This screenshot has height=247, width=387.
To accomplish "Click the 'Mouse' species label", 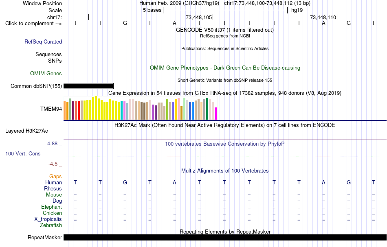I will tap(54, 195).
